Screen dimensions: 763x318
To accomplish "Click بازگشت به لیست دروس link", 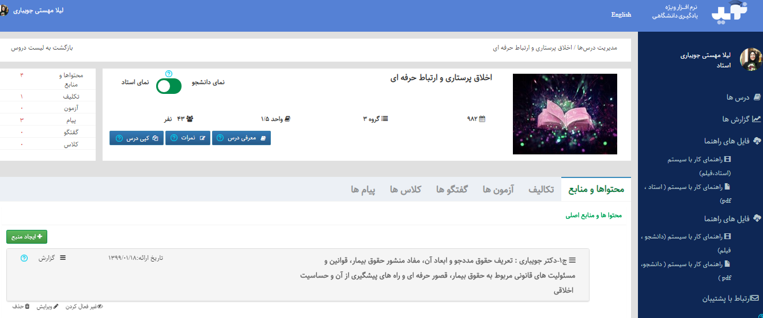I will tap(42, 47).
